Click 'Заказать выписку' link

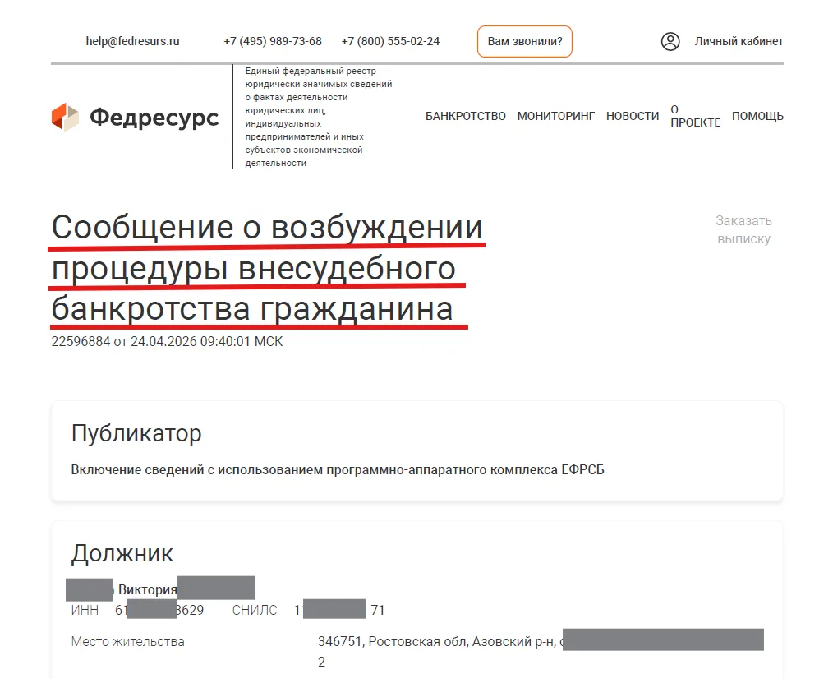click(743, 229)
